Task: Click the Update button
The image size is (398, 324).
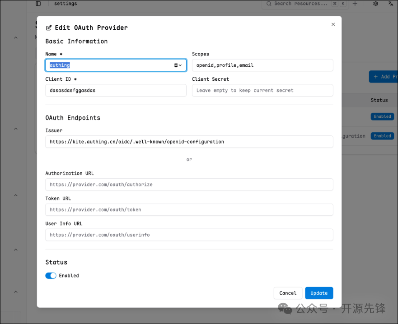Action: [319, 293]
